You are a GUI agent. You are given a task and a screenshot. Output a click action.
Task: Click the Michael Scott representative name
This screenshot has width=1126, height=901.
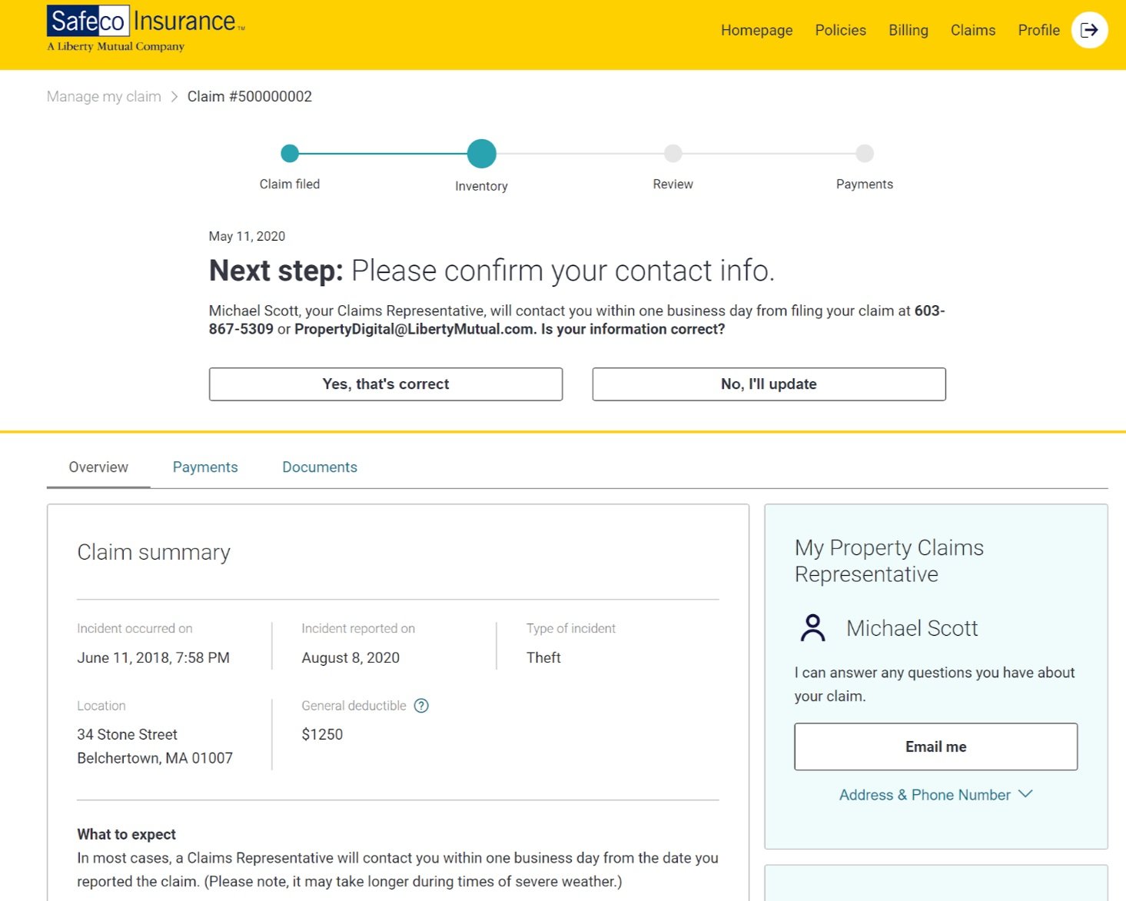click(912, 628)
